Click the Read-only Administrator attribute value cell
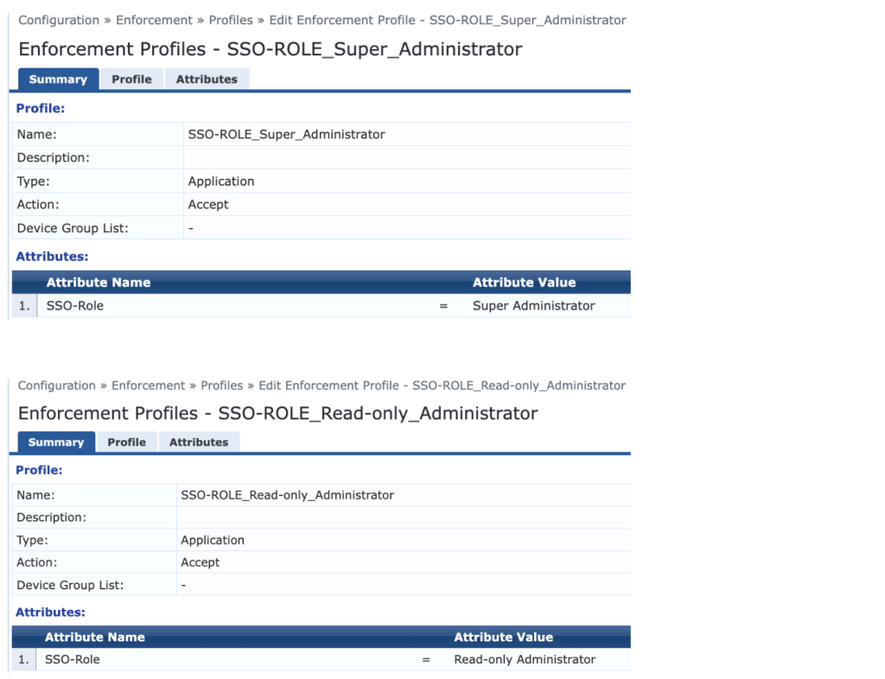This screenshot has width=885, height=679. (x=525, y=659)
